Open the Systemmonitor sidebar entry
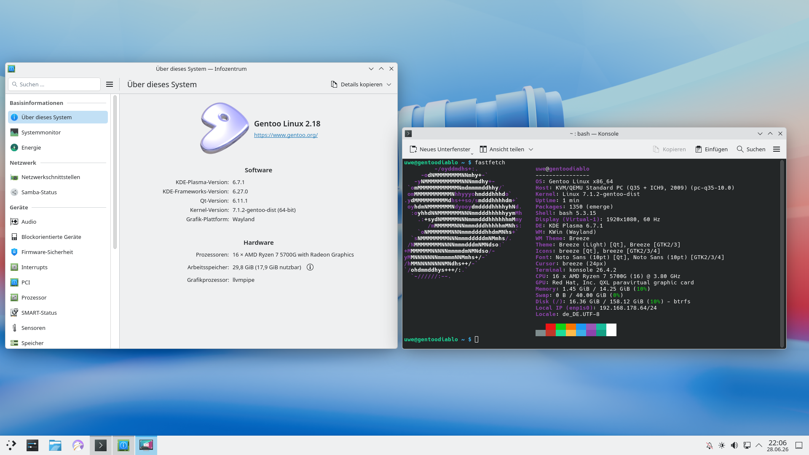 [x=58, y=132]
